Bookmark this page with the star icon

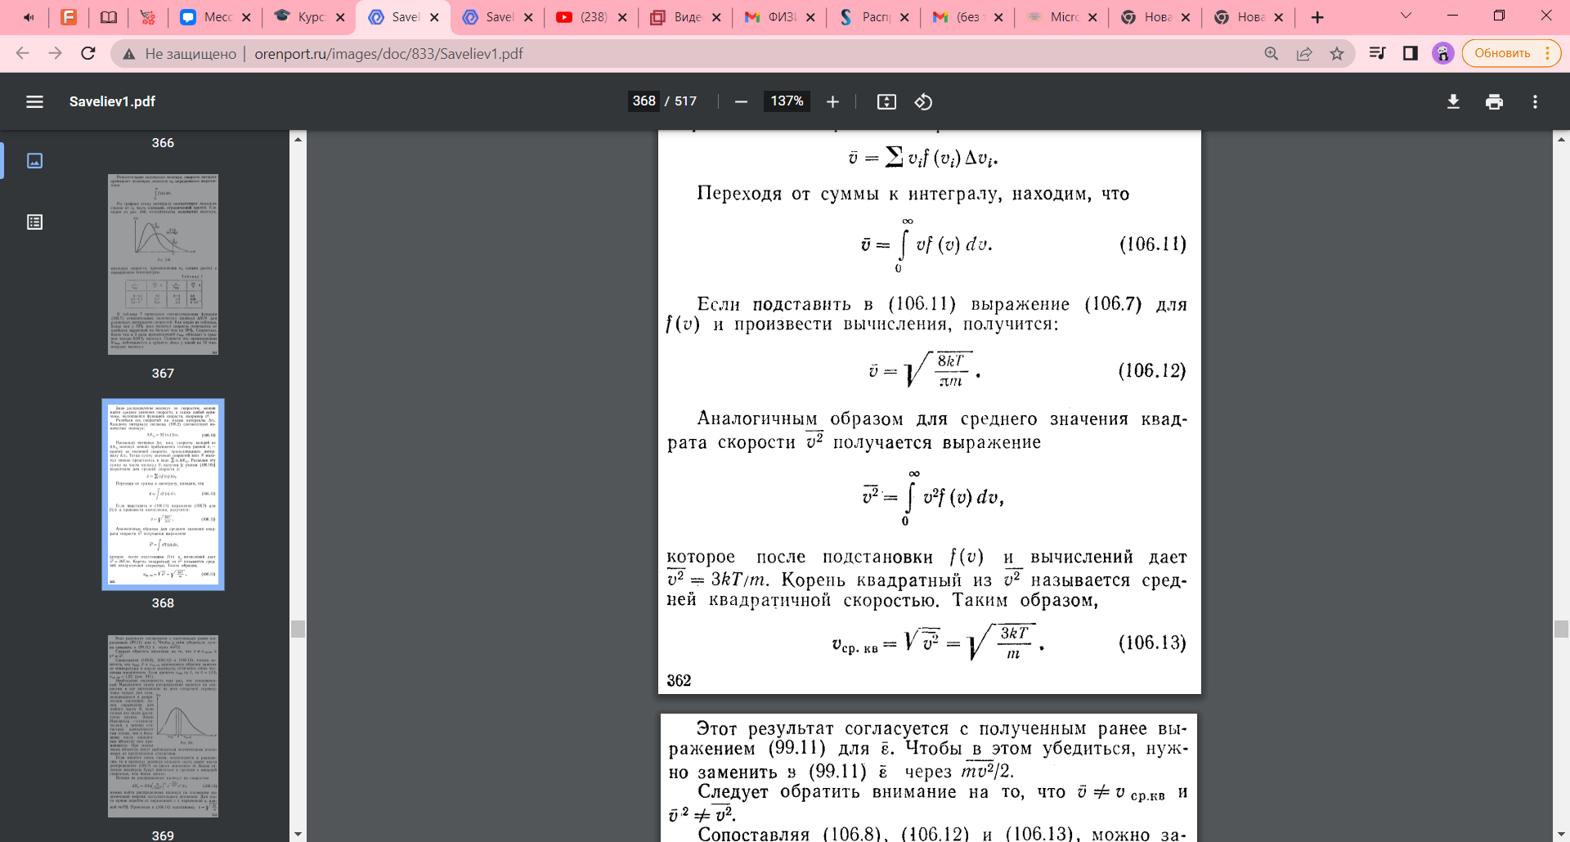point(1337,53)
